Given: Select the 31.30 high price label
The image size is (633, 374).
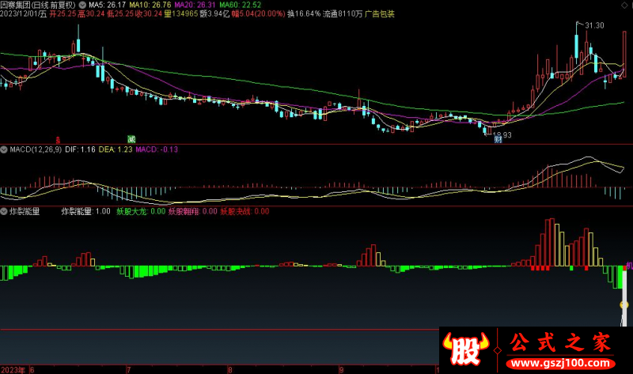Looking at the screenshot, I should tap(593, 26).
